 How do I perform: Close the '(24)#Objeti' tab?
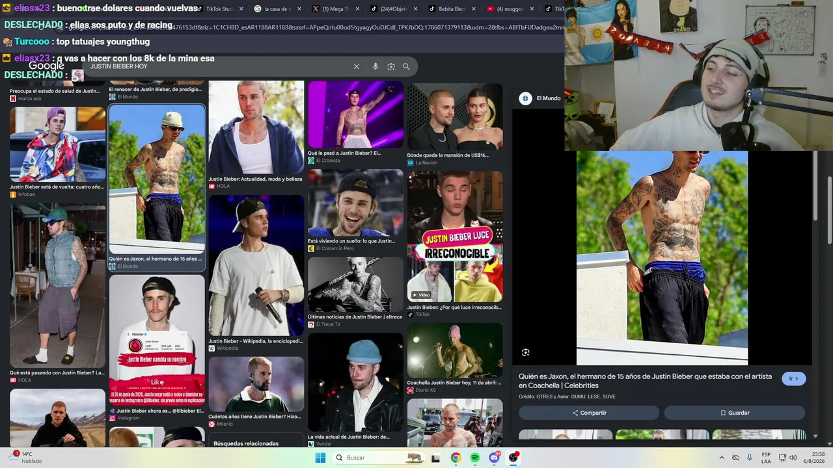click(416, 9)
